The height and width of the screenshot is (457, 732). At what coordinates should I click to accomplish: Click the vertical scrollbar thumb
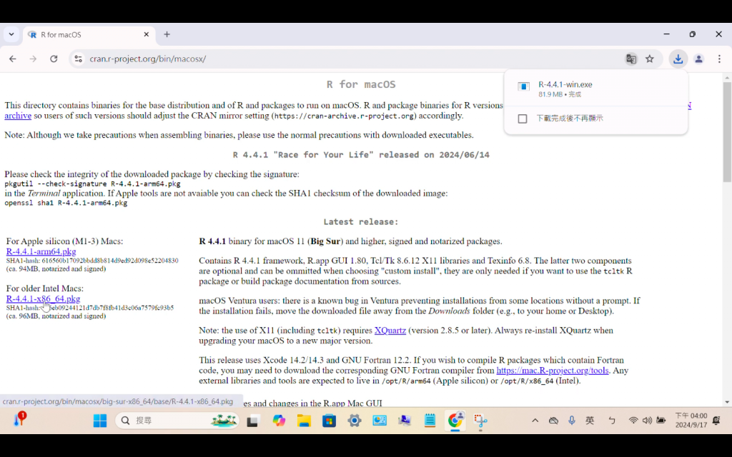[727, 132]
